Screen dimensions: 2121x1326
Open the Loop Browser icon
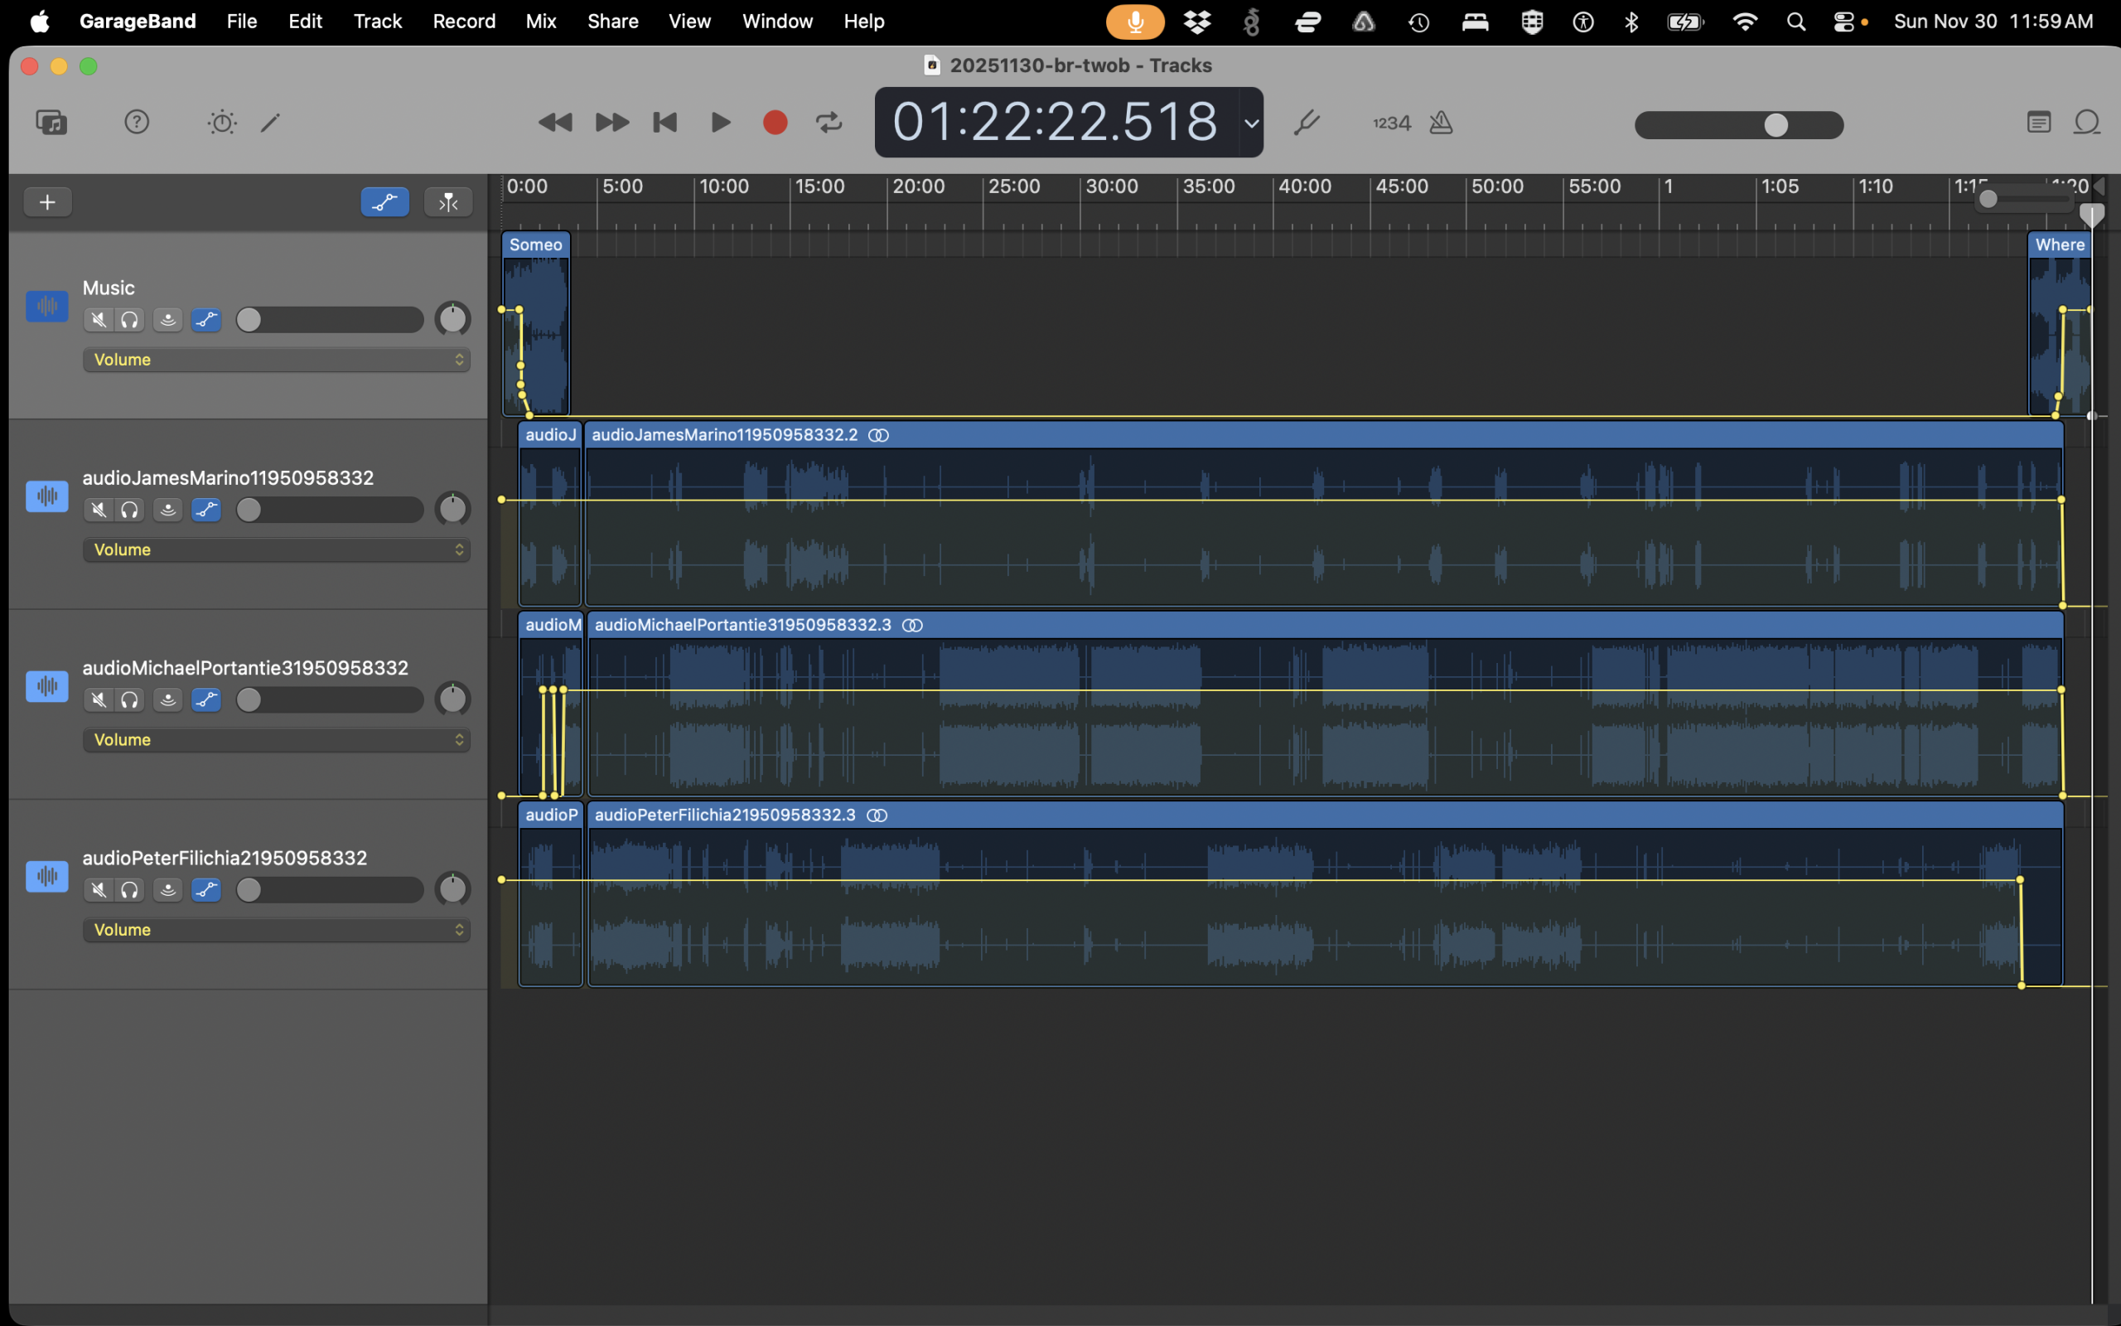[x=2087, y=122]
